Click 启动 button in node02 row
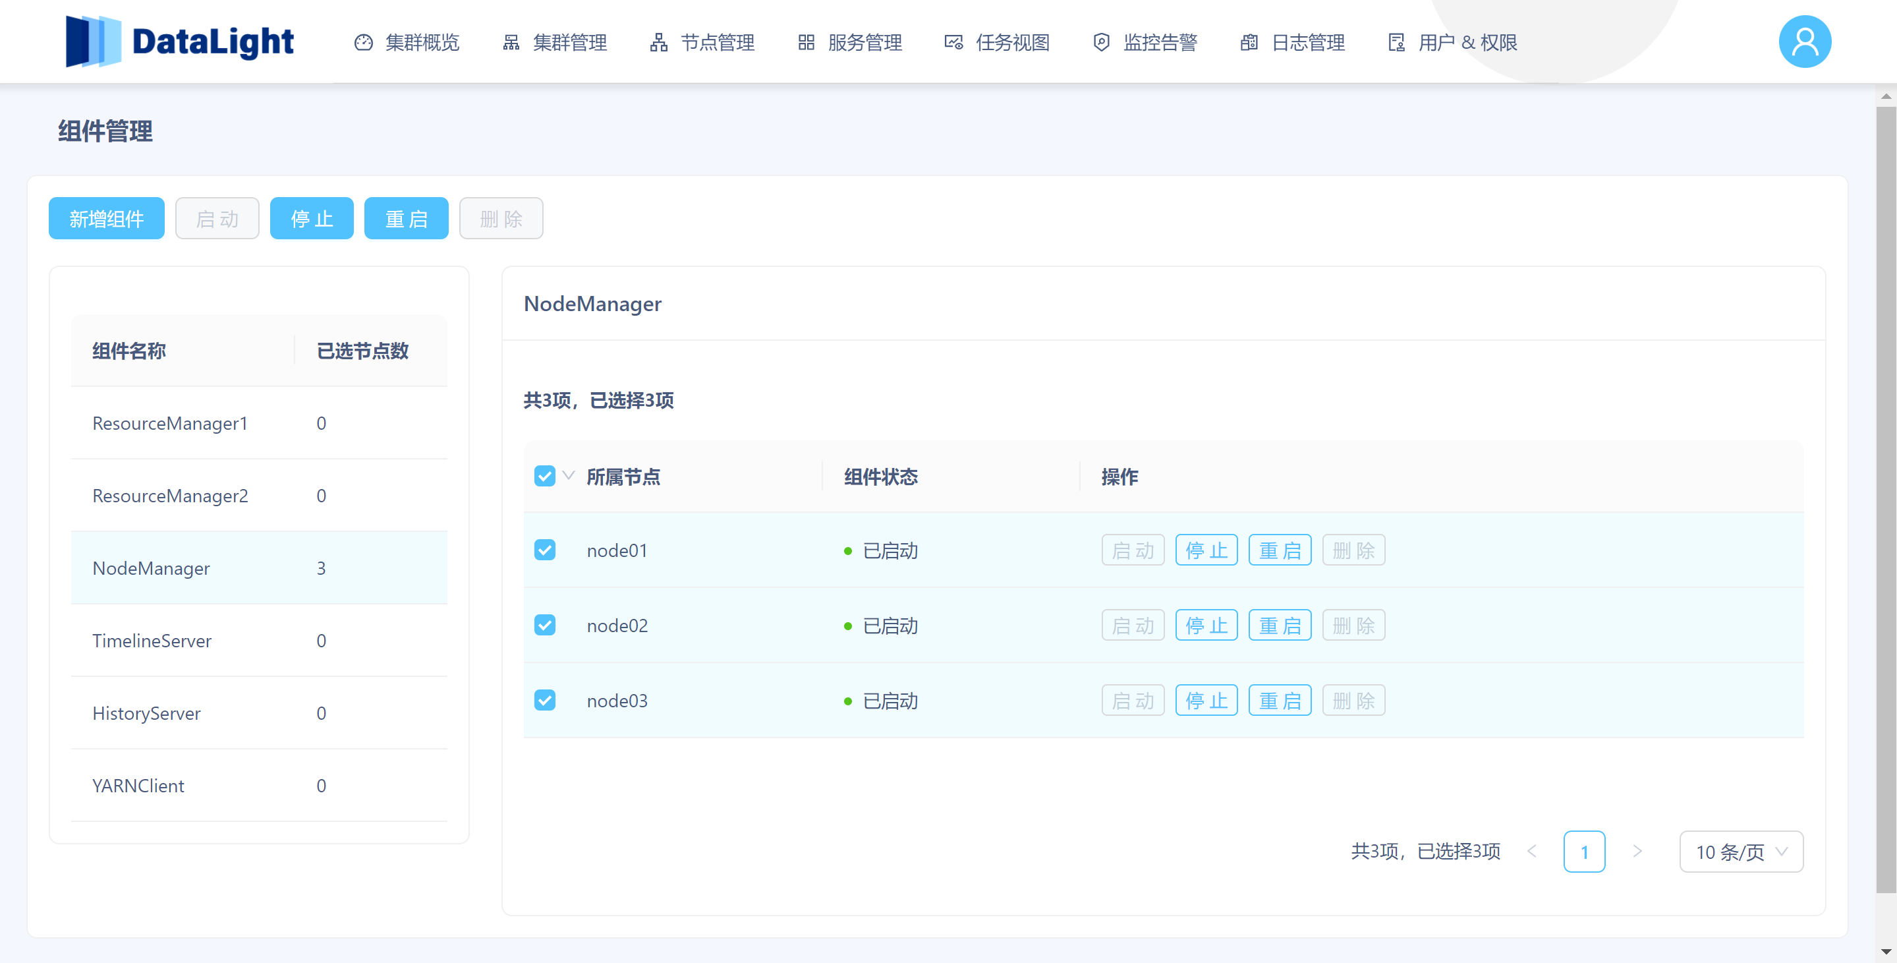 [1133, 626]
